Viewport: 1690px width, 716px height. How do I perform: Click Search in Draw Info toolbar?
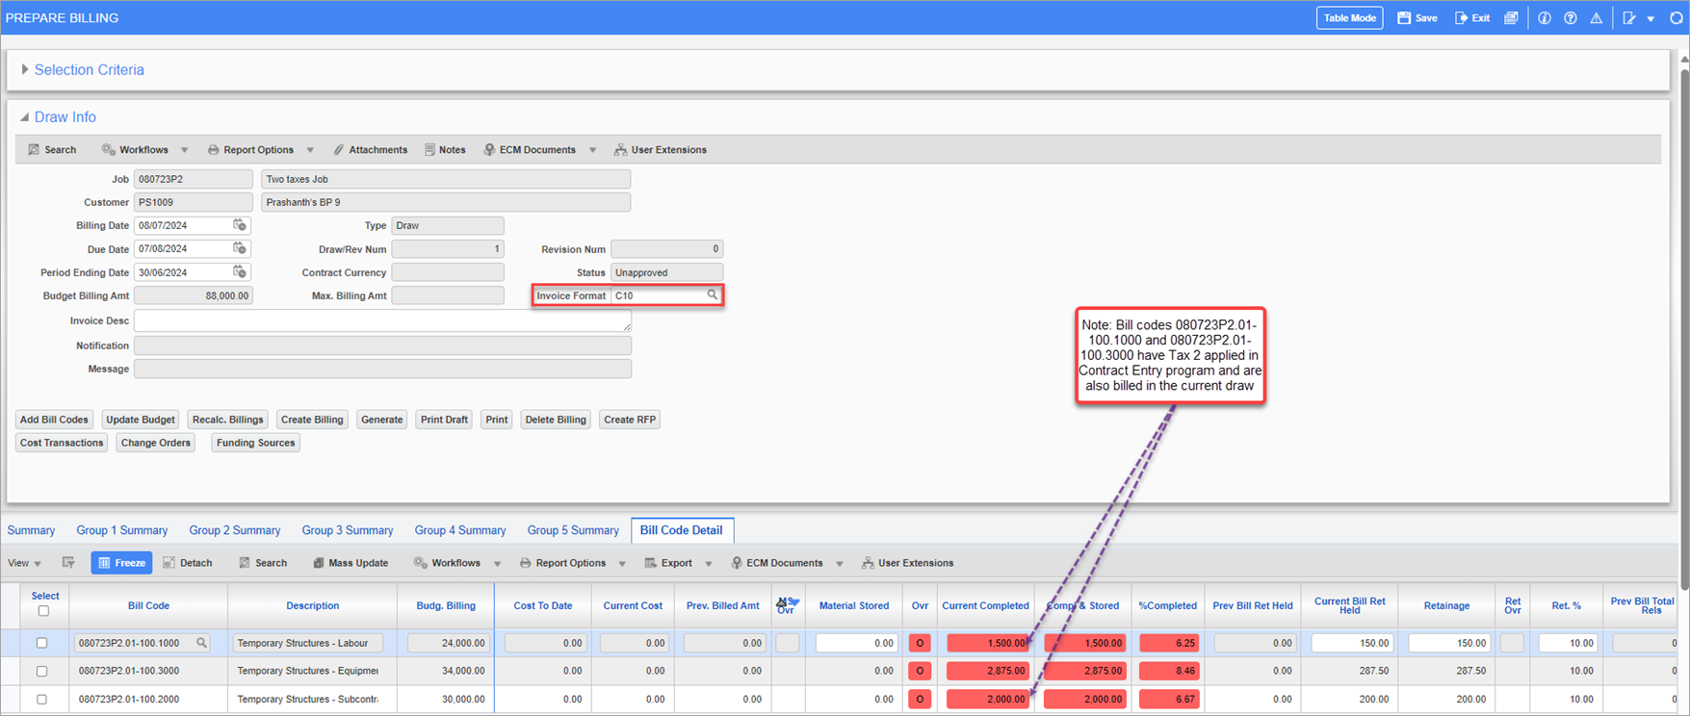click(x=52, y=150)
